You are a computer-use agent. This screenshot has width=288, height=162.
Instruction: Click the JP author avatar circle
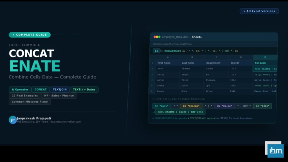[x=13, y=120]
